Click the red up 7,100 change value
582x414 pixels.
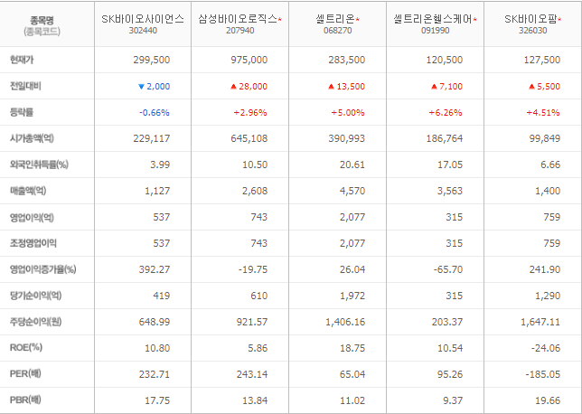(x=446, y=87)
